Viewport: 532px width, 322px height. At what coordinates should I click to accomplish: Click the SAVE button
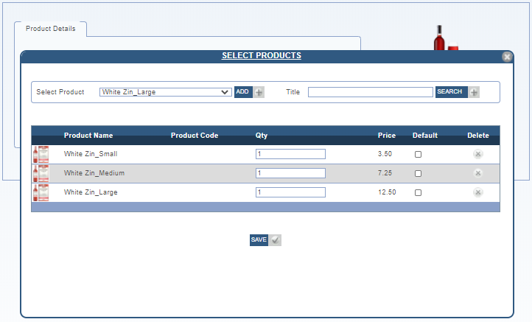point(259,240)
